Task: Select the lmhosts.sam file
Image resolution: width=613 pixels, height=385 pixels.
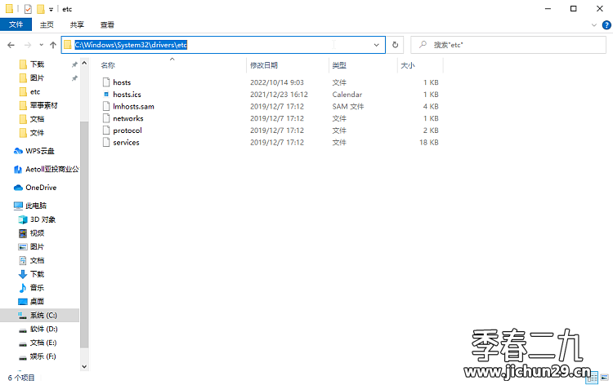Action: (x=133, y=107)
